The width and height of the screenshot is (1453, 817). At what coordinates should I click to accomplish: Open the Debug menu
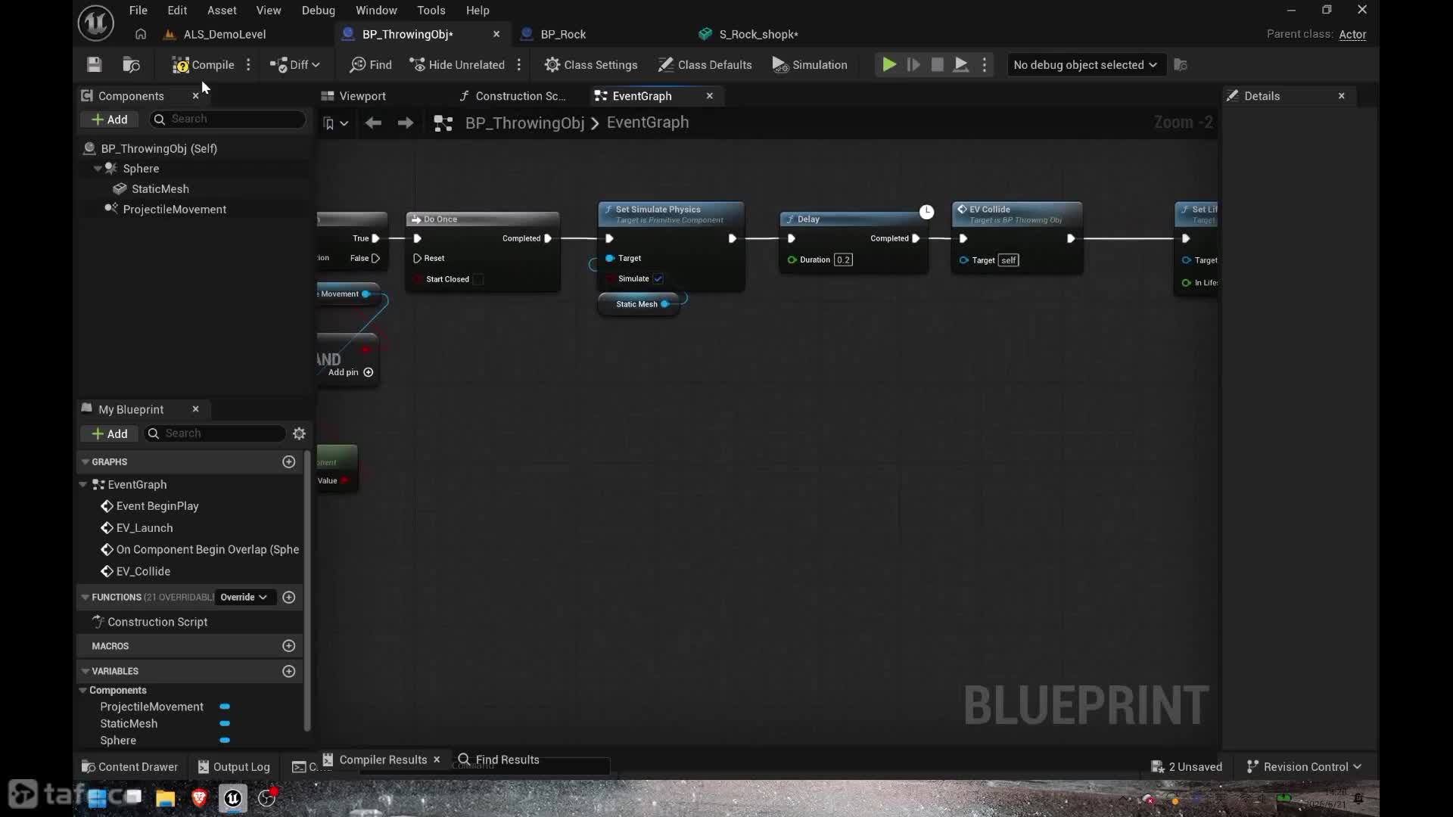pyautogui.click(x=318, y=11)
